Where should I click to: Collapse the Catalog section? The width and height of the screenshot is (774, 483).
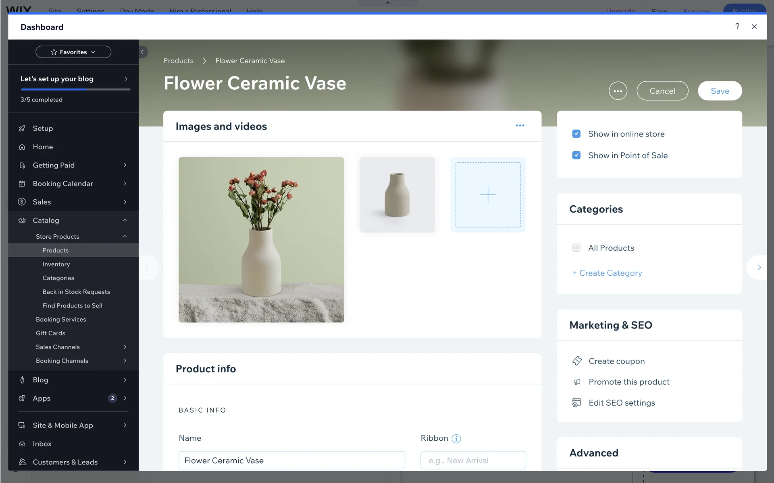coord(125,220)
